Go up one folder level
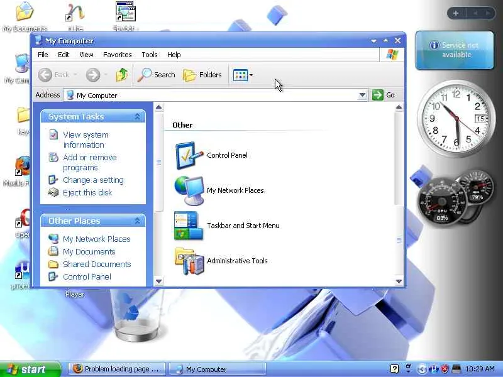Image resolution: width=503 pixels, height=377 pixels. (122, 75)
